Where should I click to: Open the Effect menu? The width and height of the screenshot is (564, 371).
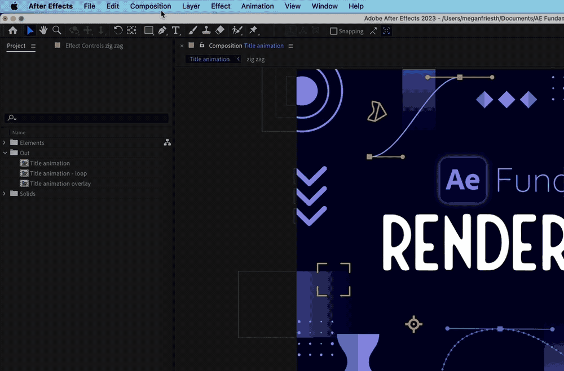(x=221, y=6)
